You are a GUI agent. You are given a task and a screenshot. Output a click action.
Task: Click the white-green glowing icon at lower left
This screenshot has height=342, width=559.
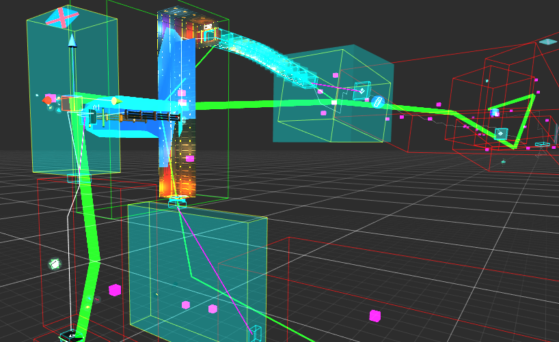tap(55, 263)
